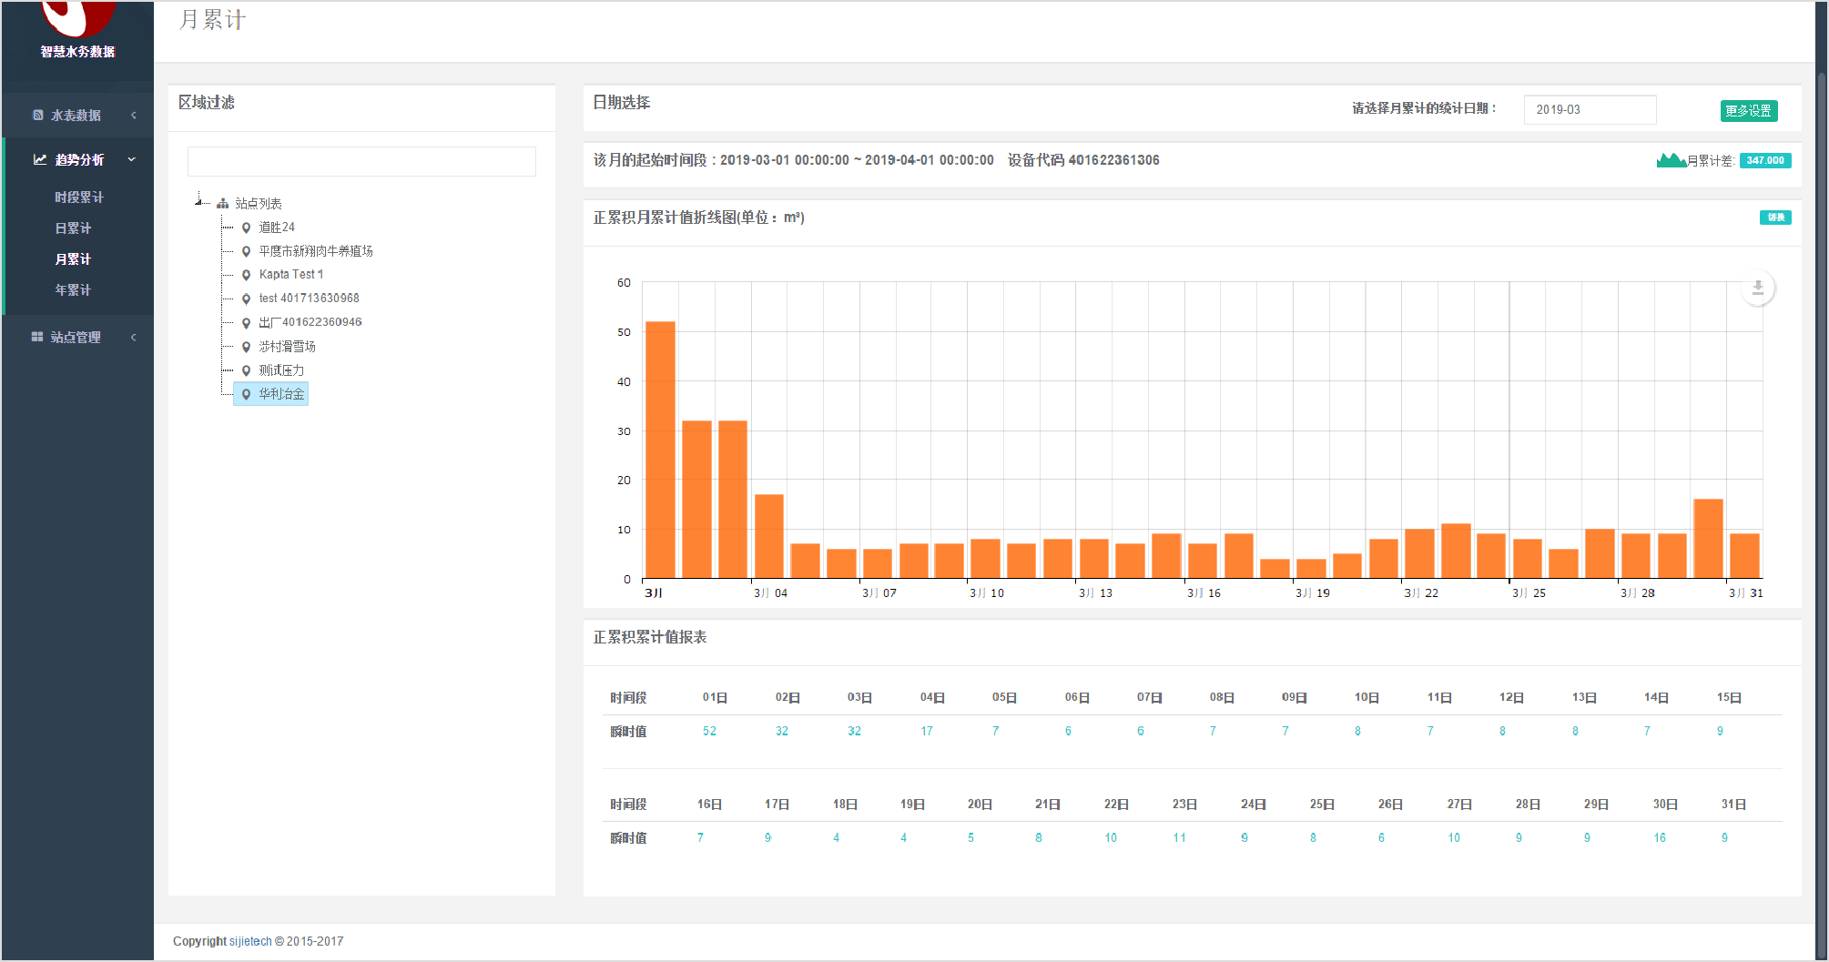This screenshot has width=1829, height=962.
Task: Click the 更多设置 button
Action: pos(1748,110)
